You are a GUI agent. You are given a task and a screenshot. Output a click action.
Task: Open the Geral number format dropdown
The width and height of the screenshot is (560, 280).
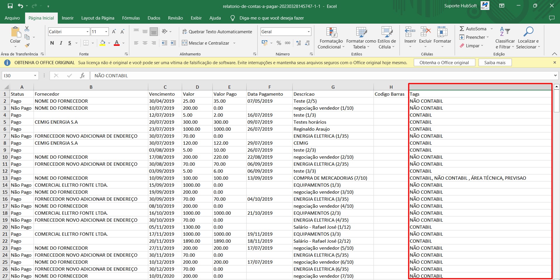pos(309,32)
